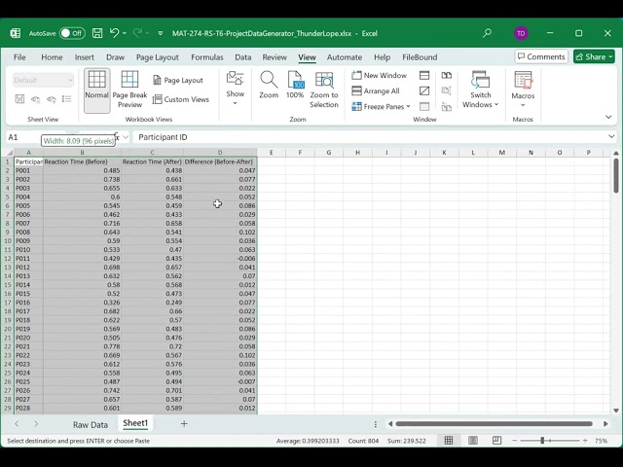Screen dimensions: 623x467
Task: Switch to the Insert tab
Action: 85,57
